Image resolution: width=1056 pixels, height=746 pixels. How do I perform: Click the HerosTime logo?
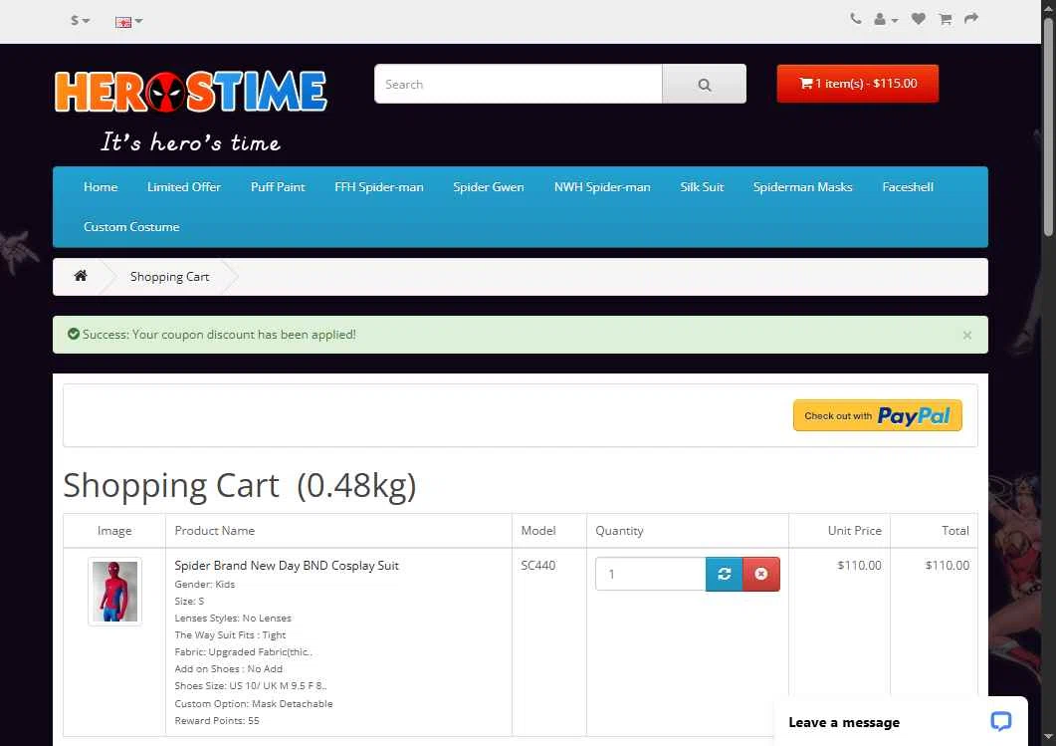pos(190,92)
